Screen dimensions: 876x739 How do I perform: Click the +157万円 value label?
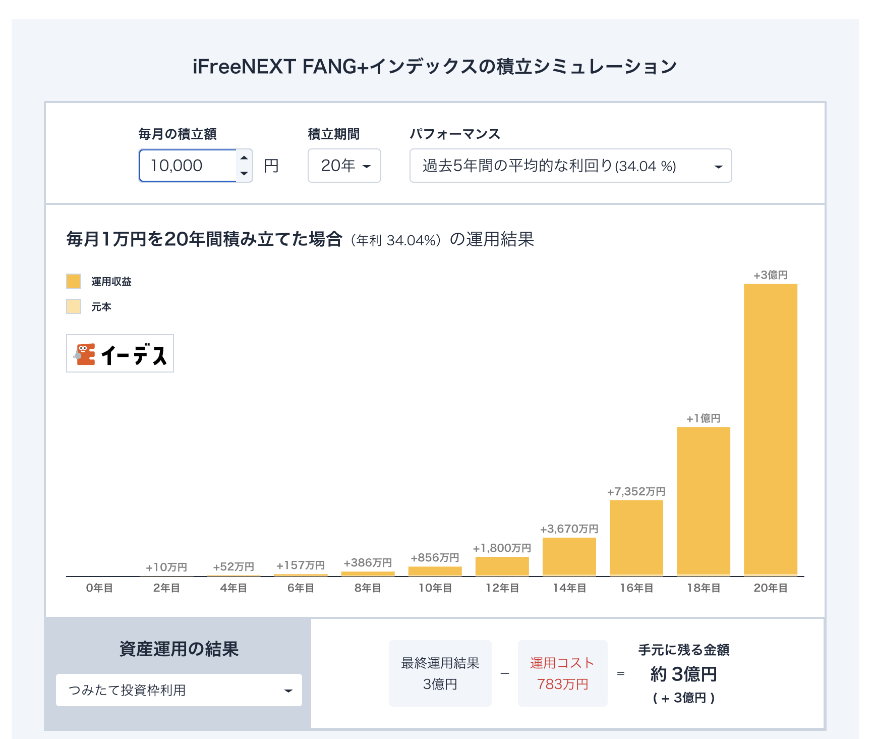[301, 565]
